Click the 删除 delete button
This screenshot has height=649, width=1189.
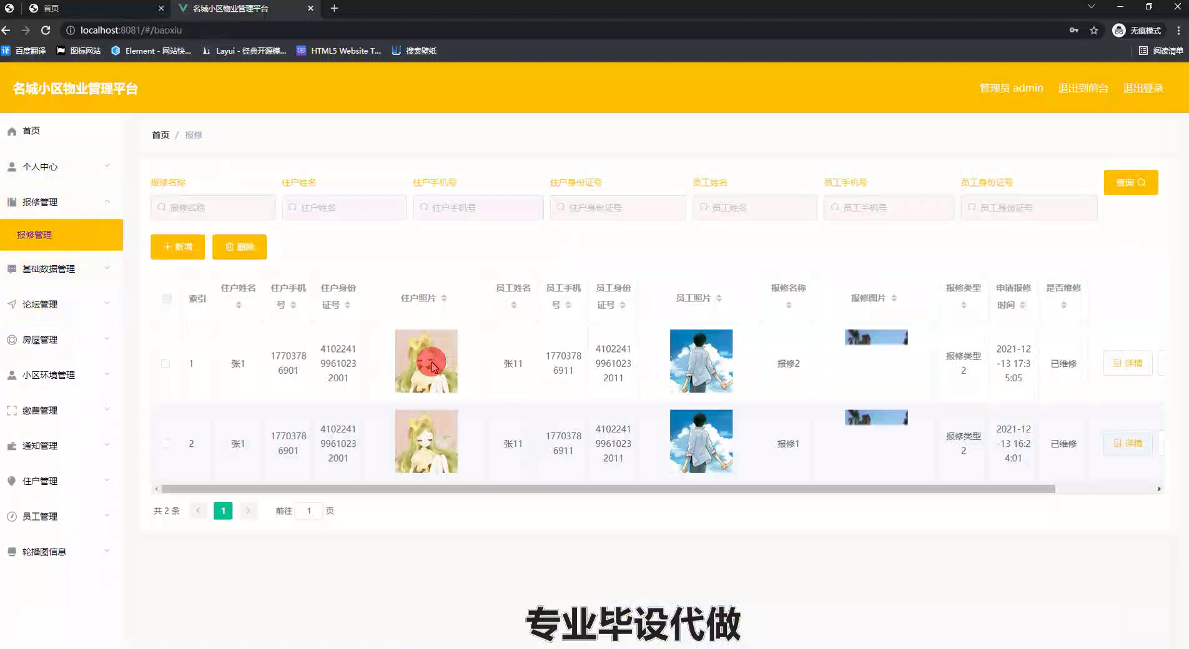(239, 246)
